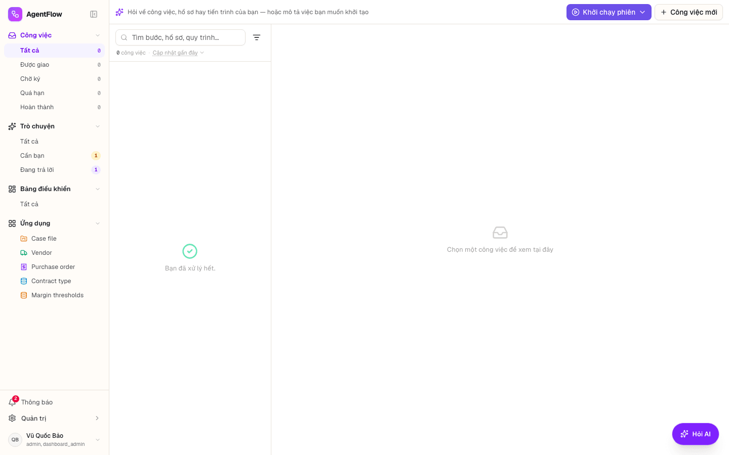Select the Được giao work filter
729x455 pixels.
[x=54, y=65]
